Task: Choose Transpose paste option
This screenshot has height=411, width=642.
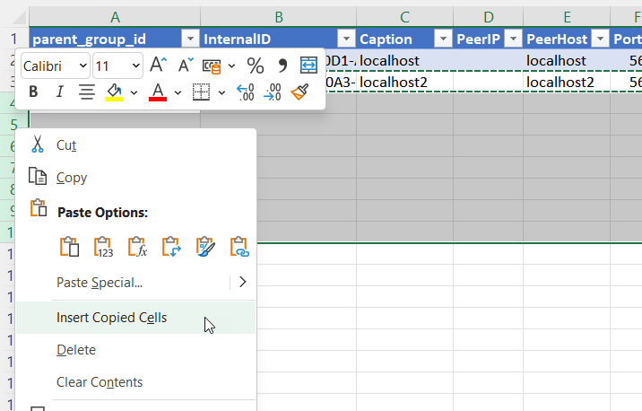Action: (171, 247)
